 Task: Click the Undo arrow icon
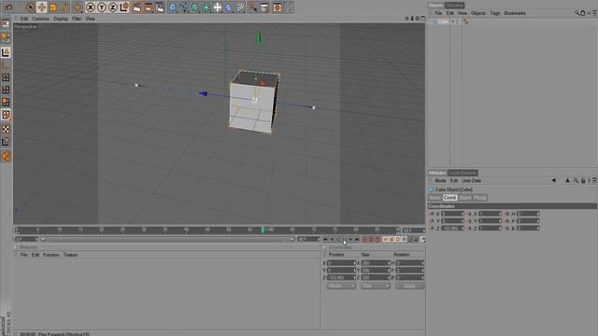pos(8,7)
